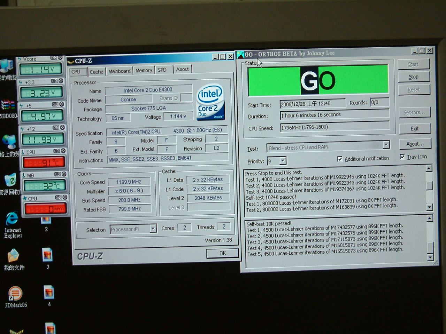
Task: Close the +5 voltage gadget
Action: click(61, 104)
